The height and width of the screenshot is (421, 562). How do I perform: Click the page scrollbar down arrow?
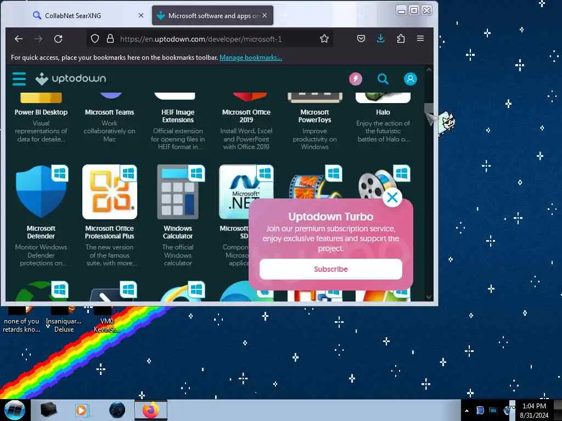pyautogui.click(x=429, y=297)
